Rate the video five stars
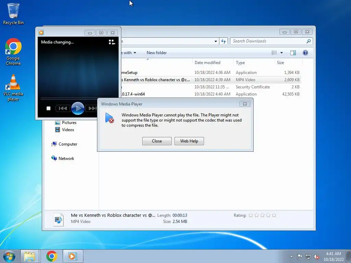The height and width of the screenshot is (263, 351). tap(274, 215)
